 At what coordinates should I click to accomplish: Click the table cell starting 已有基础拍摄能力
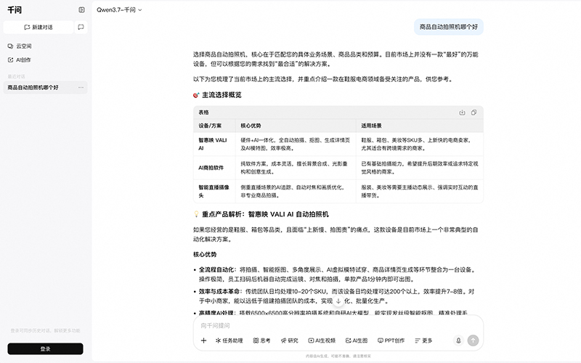[420, 168]
